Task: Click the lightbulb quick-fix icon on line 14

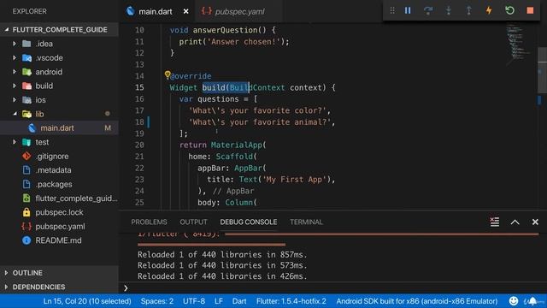Action: point(168,74)
